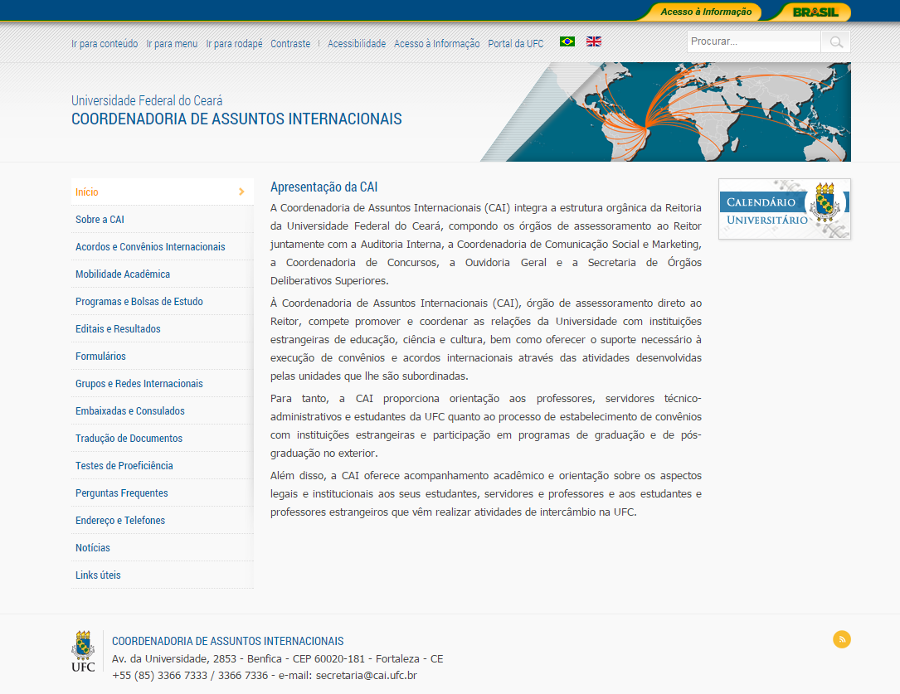Jump using Ir para conteúdo link

tap(105, 44)
